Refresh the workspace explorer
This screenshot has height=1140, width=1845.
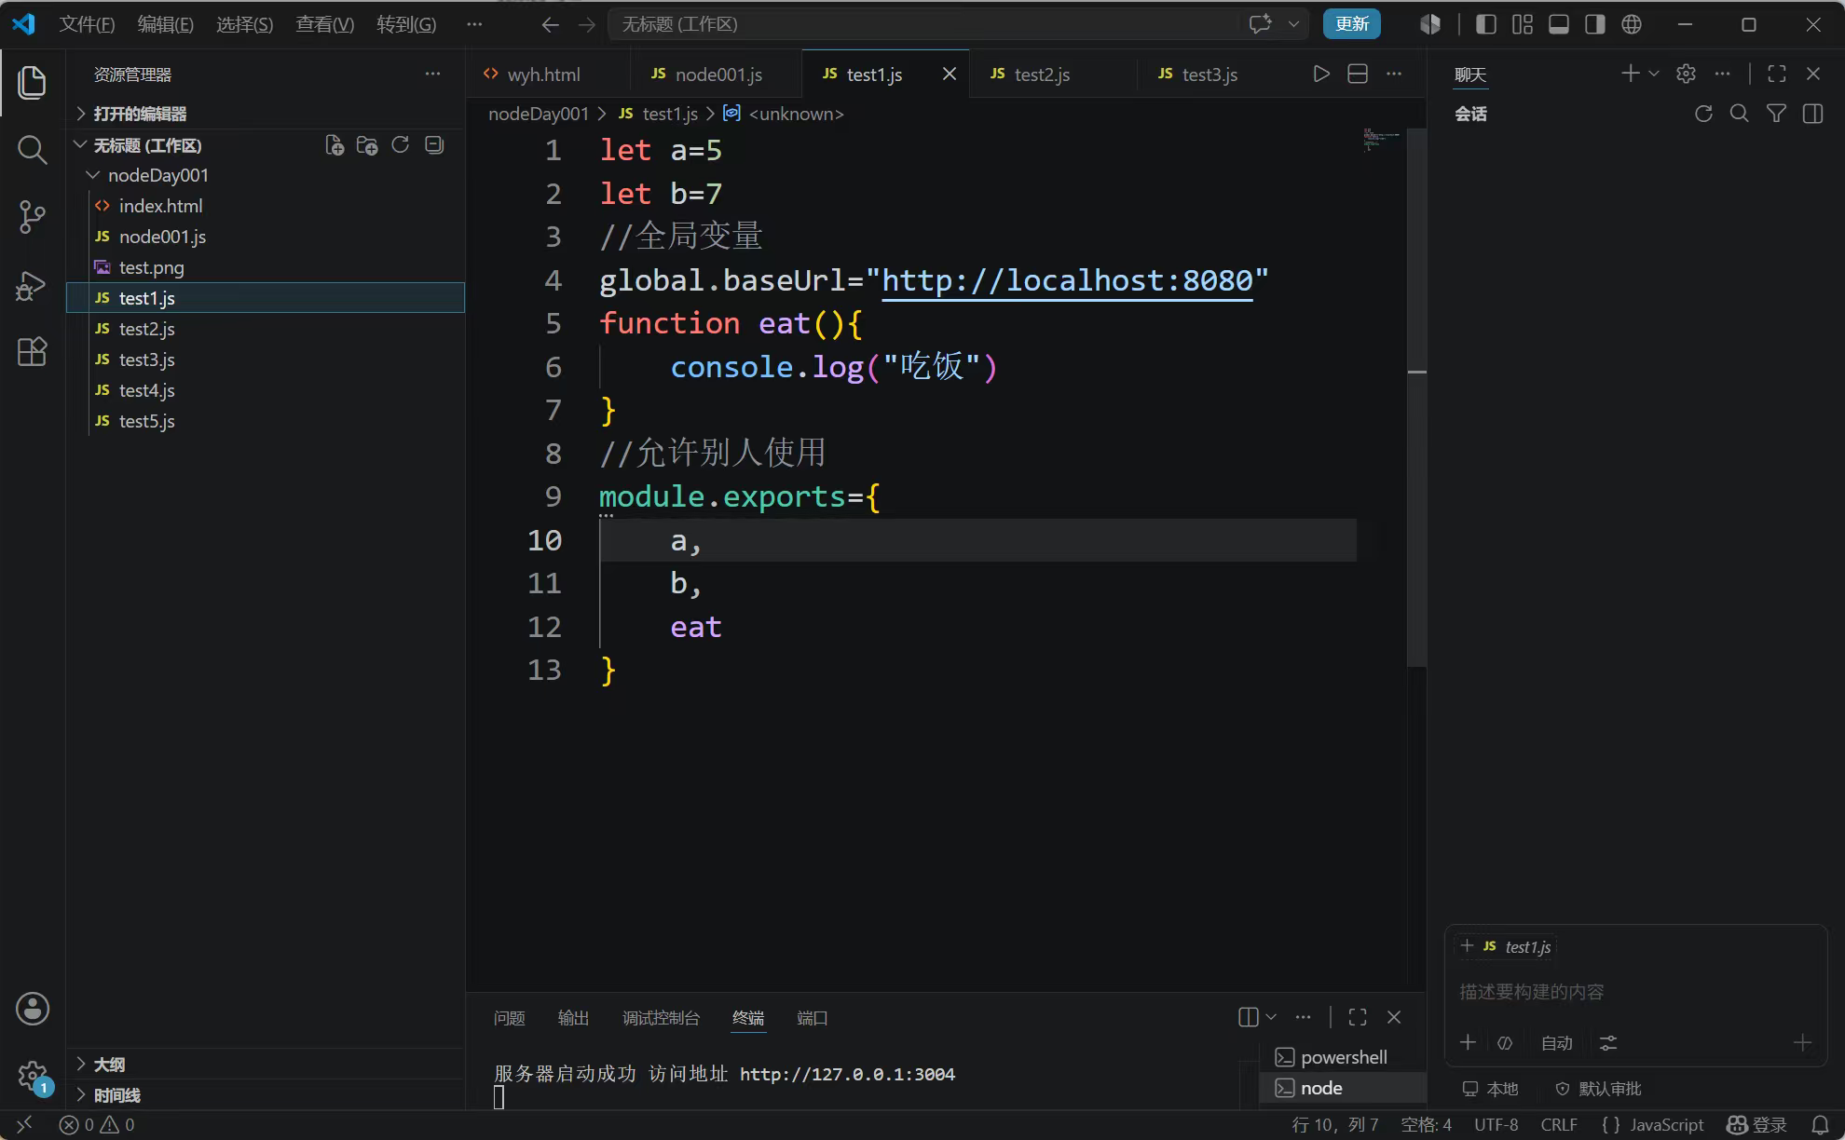coord(401,145)
